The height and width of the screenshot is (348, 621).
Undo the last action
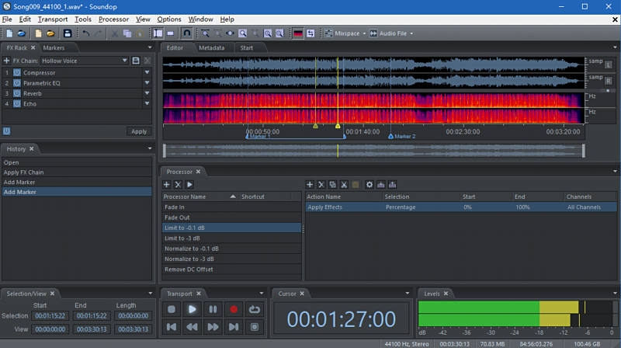[x=85, y=33]
